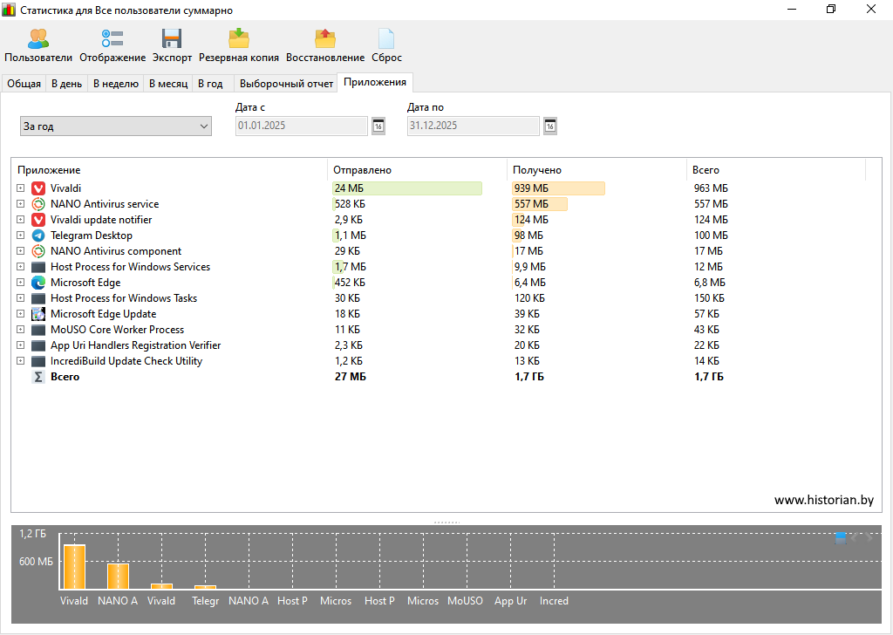Image resolution: width=893 pixels, height=635 pixels.
Task: Click the Экспорт floppy disk icon
Action: [x=172, y=39]
